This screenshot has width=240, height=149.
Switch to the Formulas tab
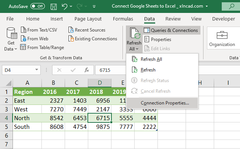pyautogui.click(x=123, y=19)
